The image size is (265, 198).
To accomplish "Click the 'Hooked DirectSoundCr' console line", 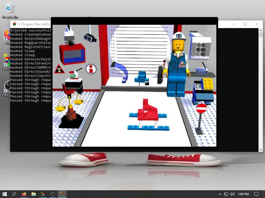I will click(31, 72).
